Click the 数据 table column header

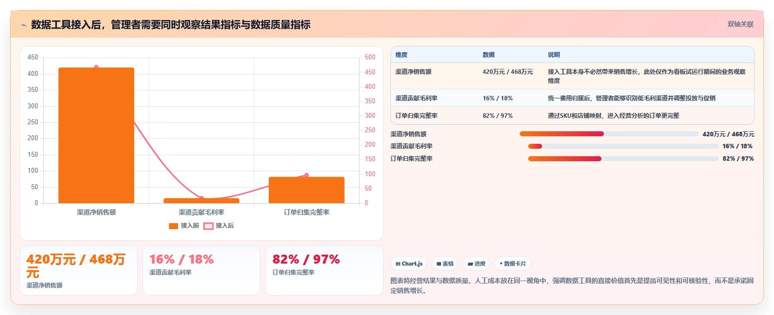[489, 54]
